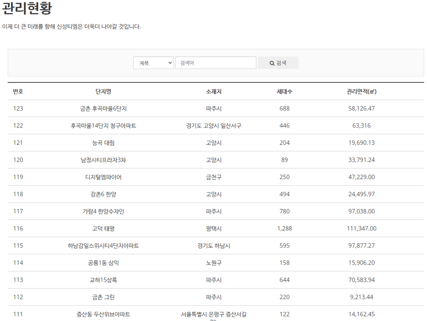Click row number 119

(x=18, y=177)
